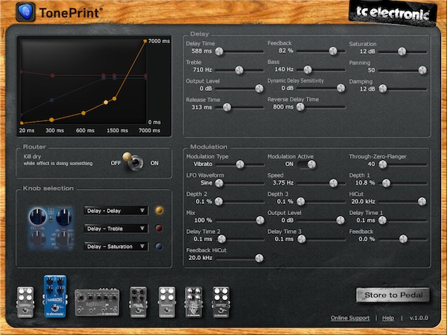Click the tc electronic logo
447x335 pixels.
[393, 13]
